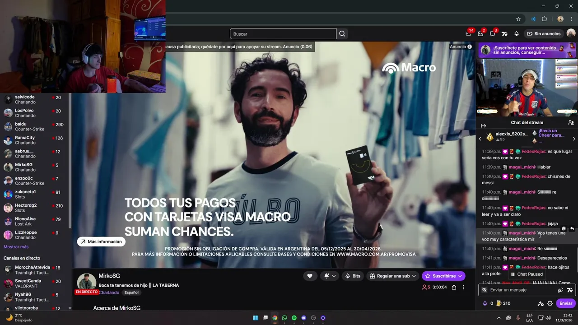
Task: Open whispers icon with 3 badge
Action: [493, 34]
